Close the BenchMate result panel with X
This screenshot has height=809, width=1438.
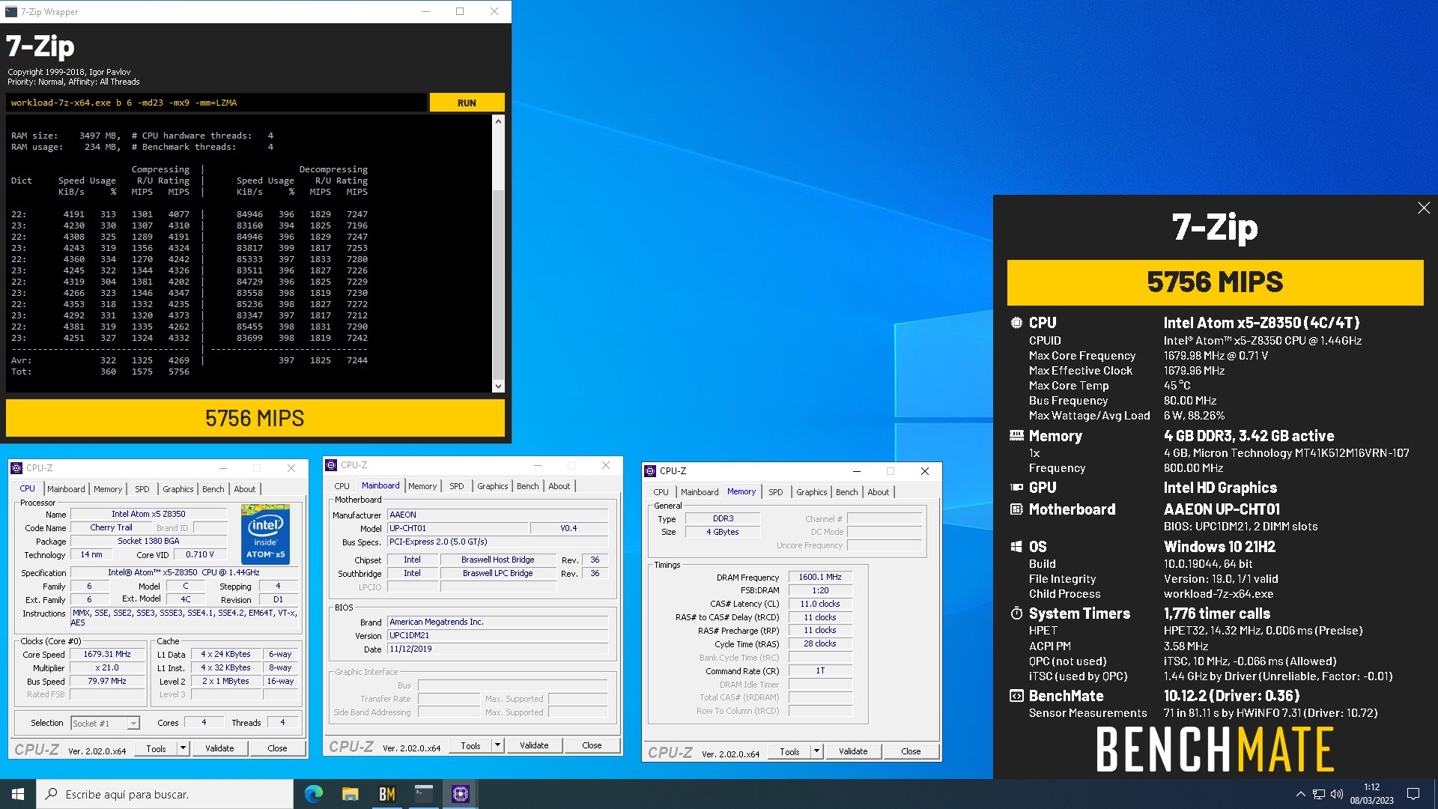point(1424,208)
